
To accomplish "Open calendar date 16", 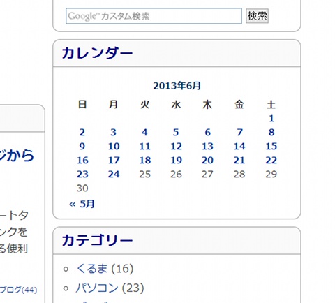I will click(x=82, y=161).
